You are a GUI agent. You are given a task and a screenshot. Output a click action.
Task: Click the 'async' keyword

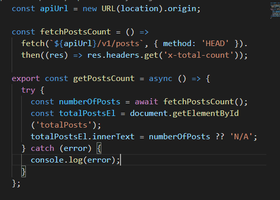pyautogui.click(x=161, y=79)
